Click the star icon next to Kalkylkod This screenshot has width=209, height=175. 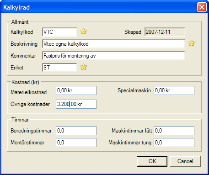(x=84, y=32)
